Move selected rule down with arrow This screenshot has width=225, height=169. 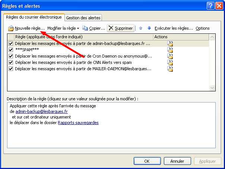click(x=149, y=28)
